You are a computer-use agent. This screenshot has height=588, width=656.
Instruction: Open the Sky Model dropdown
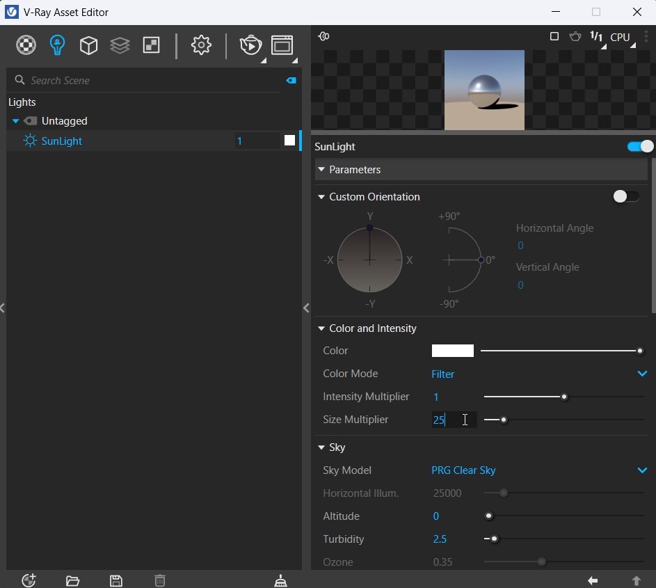point(642,470)
